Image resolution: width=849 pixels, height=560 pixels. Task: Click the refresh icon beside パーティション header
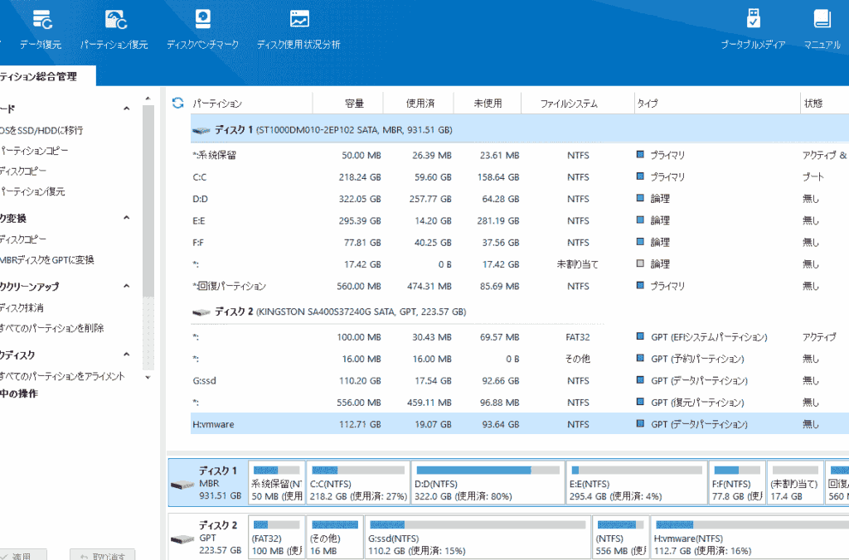click(177, 104)
